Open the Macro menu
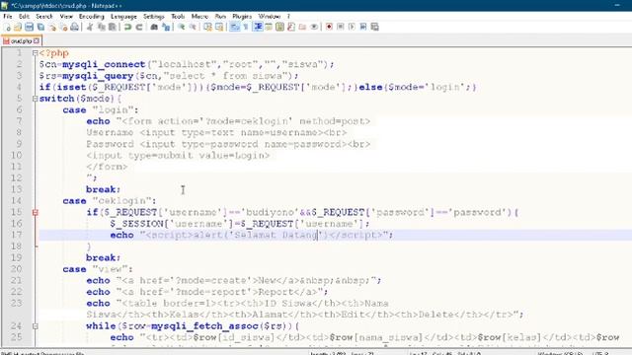 pos(199,17)
